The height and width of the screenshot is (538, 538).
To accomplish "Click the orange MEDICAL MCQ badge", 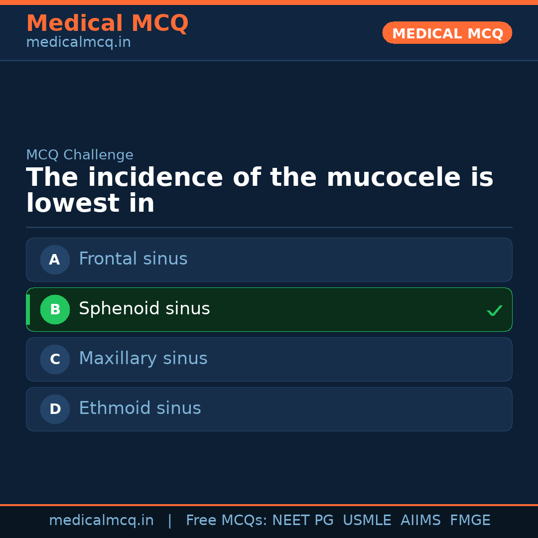I will (447, 33).
